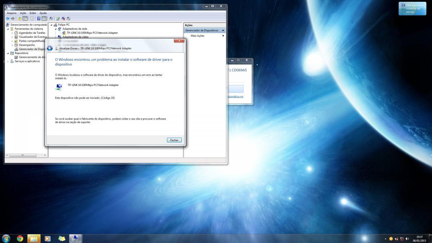Click the Scan for hardware changes icon
432x243 pixels.
(51, 18)
